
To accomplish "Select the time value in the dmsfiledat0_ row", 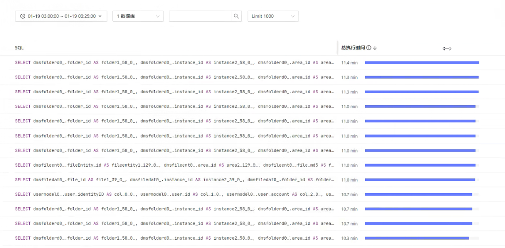I will pyautogui.click(x=349, y=180).
